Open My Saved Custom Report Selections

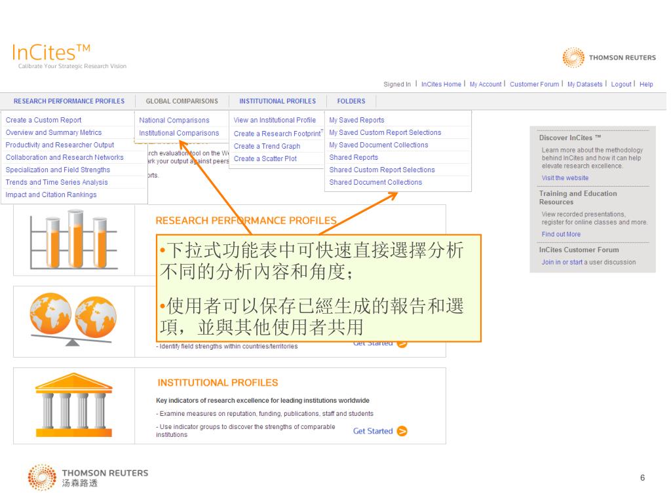click(x=385, y=132)
